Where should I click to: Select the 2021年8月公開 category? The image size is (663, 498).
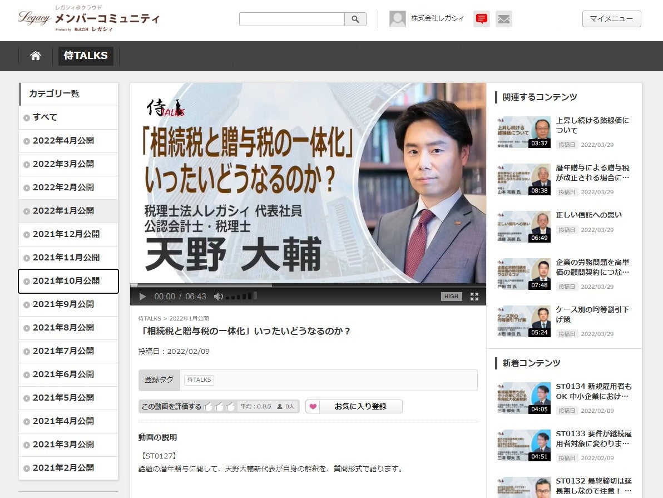coord(68,328)
